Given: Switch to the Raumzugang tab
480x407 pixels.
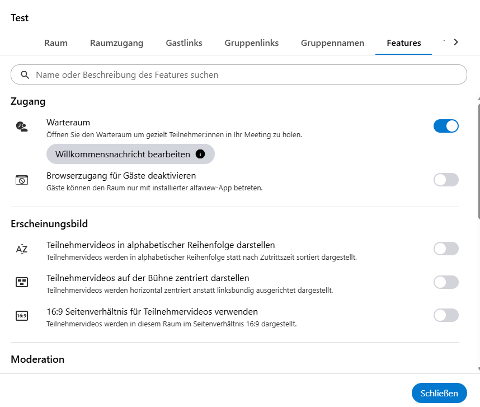Looking at the screenshot, I should click(116, 43).
